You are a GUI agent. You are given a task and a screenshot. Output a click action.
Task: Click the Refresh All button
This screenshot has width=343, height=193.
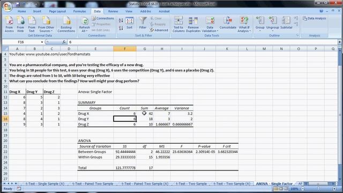click(x=85, y=24)
